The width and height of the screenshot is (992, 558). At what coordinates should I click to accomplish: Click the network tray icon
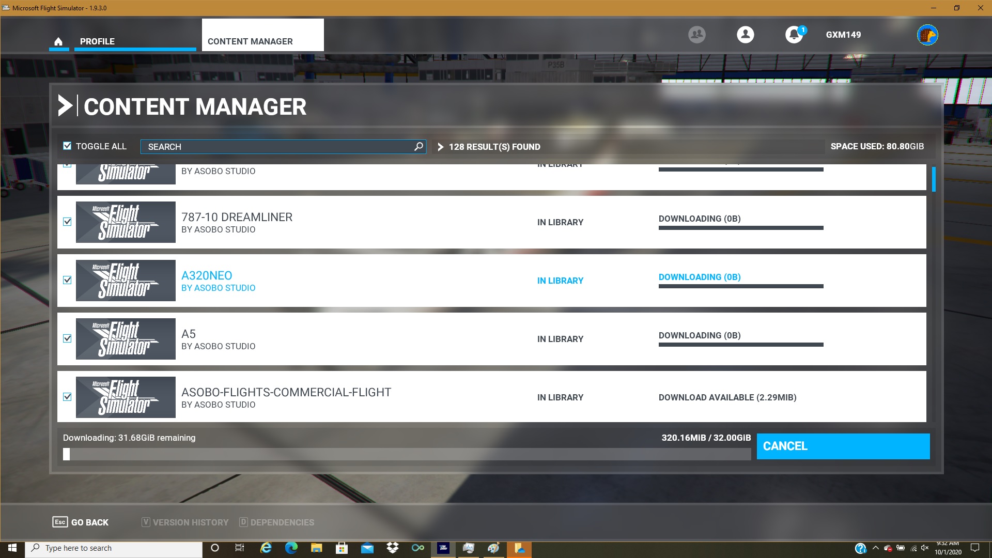(913, 548)
